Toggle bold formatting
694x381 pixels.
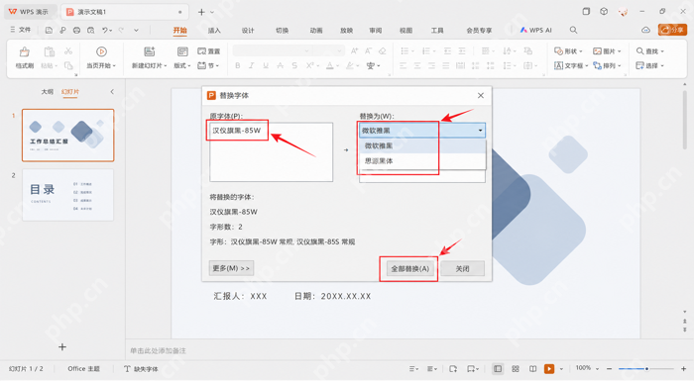(x=238, y=66)
